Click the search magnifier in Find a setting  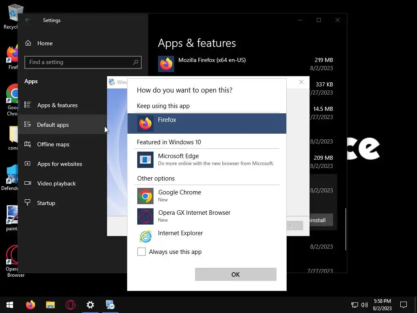coord(136,62)
